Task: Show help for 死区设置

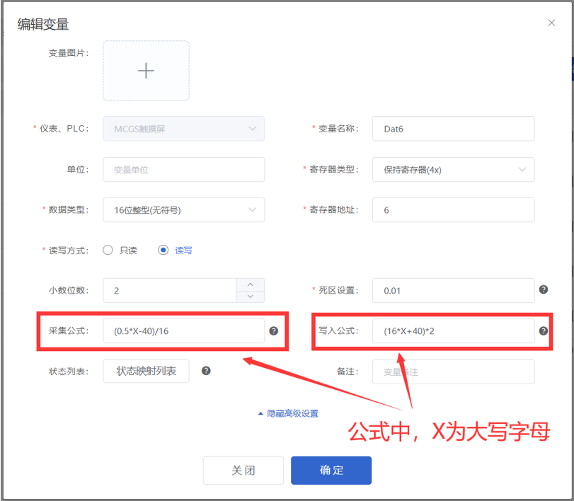Action: click(x=544, y=289)
